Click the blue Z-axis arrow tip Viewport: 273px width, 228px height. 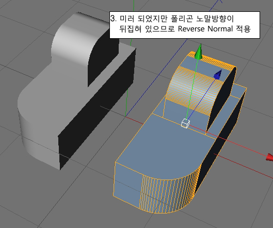point(218,74)
